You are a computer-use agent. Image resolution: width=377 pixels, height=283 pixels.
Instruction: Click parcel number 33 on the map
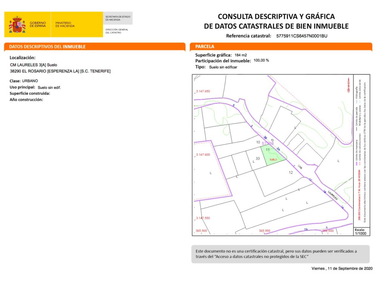click(x=258, y=159)
